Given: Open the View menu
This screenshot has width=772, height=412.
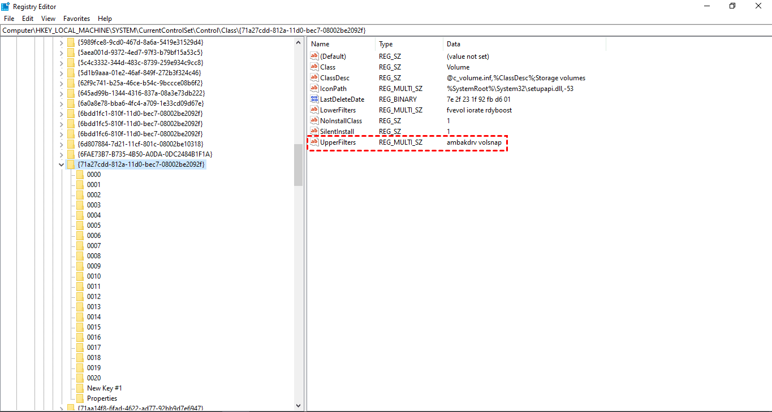Looking at the screenshot, I should click(48, 18).
